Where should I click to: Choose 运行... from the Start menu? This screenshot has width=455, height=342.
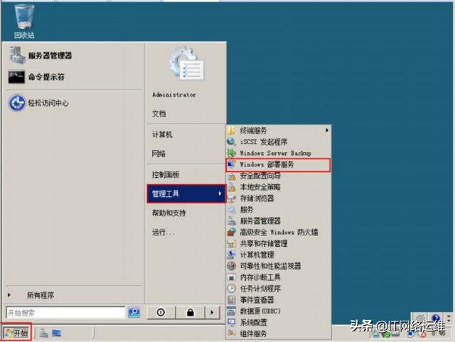pos(164,232)
